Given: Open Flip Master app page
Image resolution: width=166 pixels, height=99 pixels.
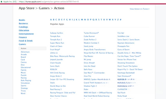Looking at the screenshot, I should coord(88,56).
